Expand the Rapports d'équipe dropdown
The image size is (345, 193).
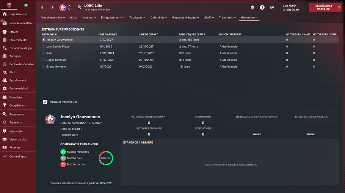point(185,17)
